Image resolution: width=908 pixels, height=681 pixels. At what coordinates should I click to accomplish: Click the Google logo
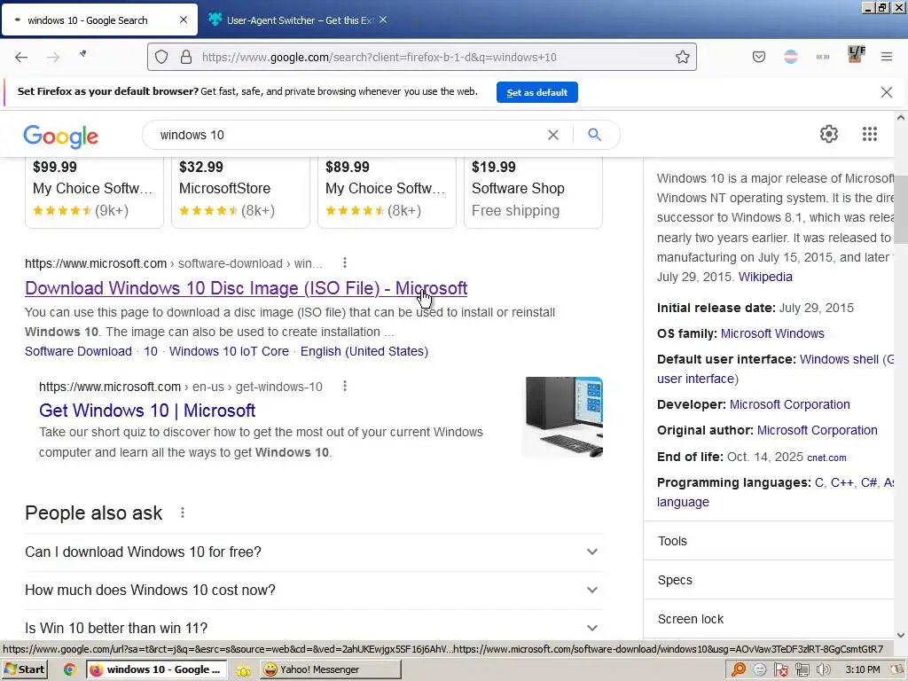click(x=61, y=137)
